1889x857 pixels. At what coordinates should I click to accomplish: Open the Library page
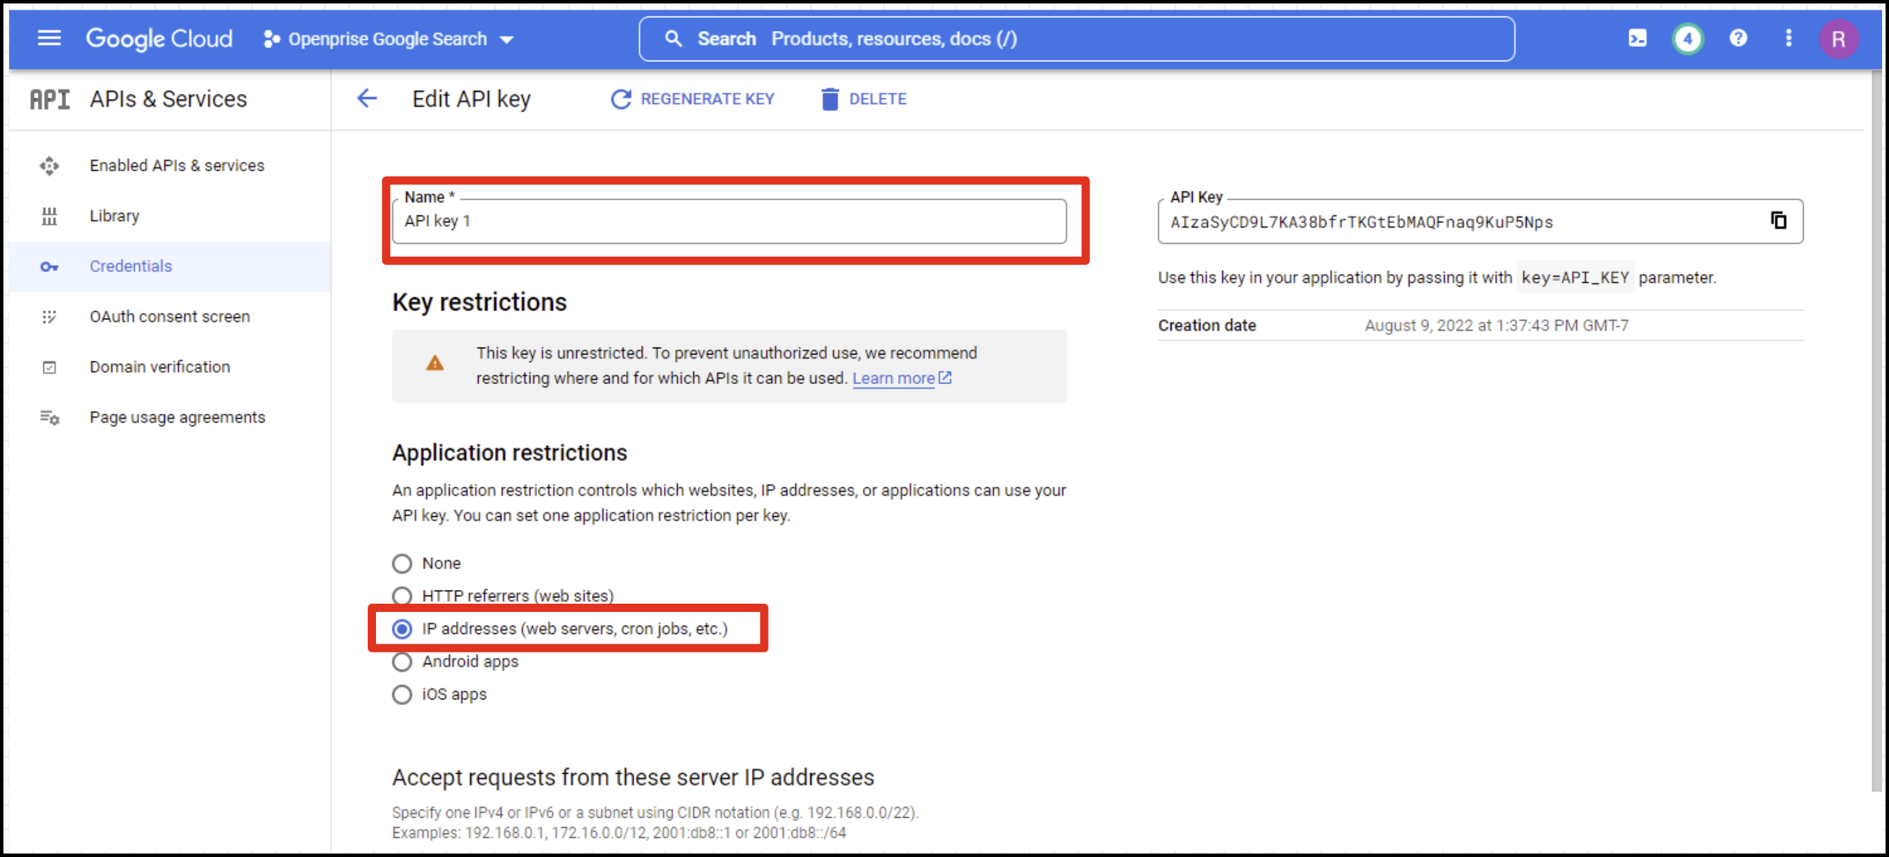point(114,216)
